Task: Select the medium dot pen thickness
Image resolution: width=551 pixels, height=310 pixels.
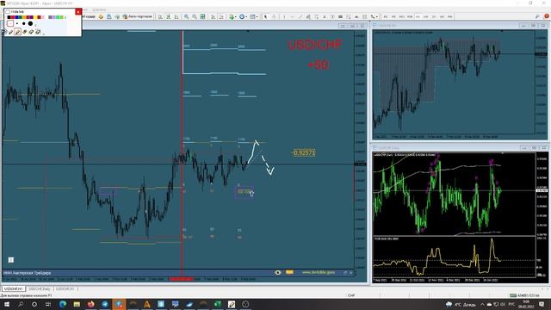Action: click(x=23, y=23)
